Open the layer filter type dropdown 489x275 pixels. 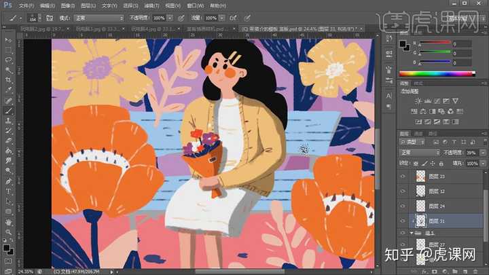pos(412,142)
